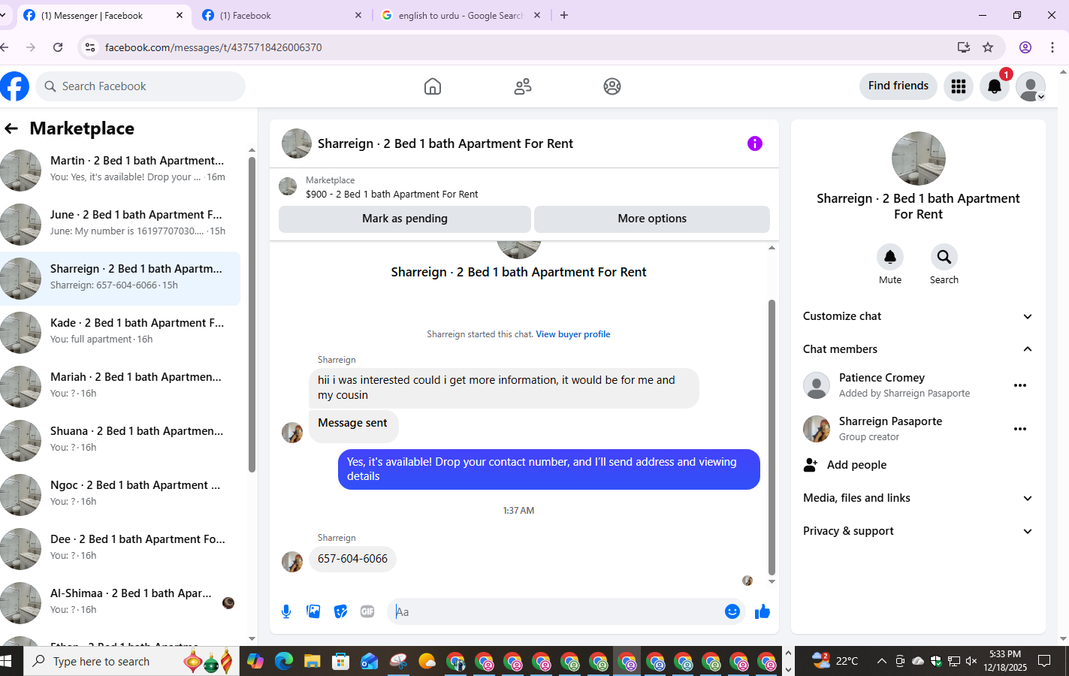This screenshot has width=1069, height=676.
Task: Open Chrome profile icon
Action: (x=1025, y=47)
